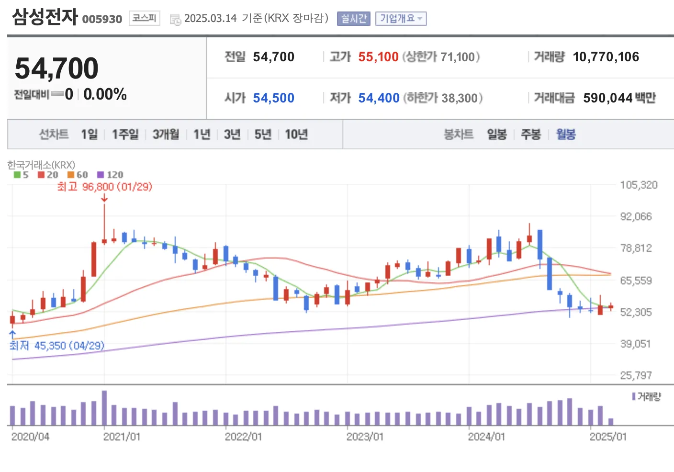
Task: Click the 0.00% change rate
Action: pyautogui.click(x=105, y=94)
